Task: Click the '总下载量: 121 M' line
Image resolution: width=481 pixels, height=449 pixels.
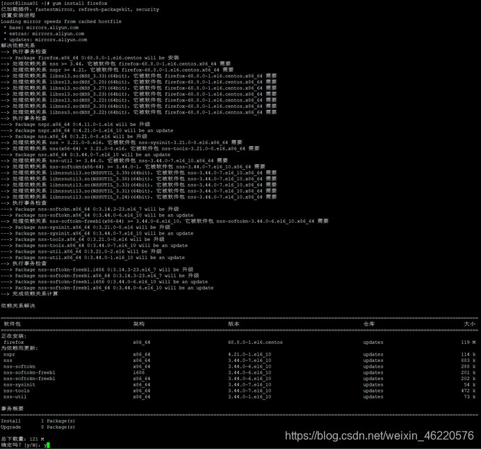Action: [22, 439]
